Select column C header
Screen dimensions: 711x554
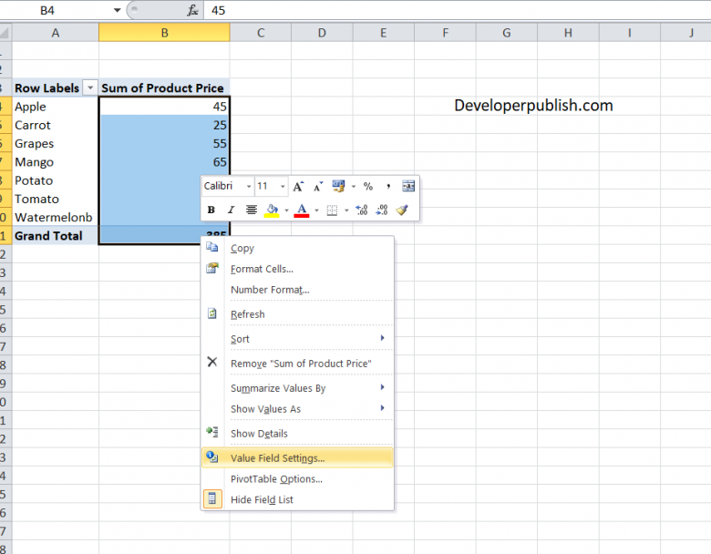[261, 33]
